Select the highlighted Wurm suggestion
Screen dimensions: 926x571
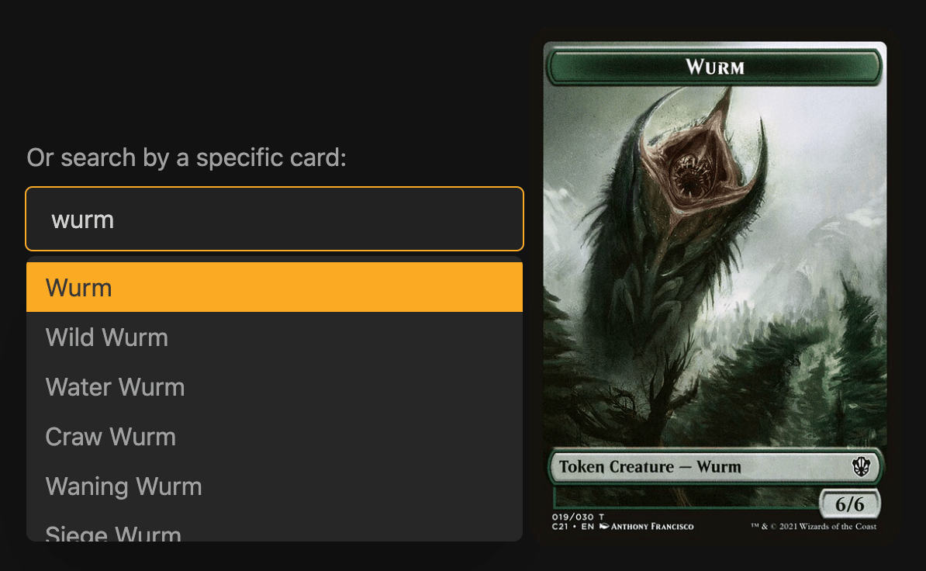pyautogui.click(x=275, y=287)
